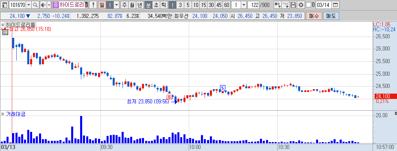This screenshot has height=151, width=397.
Task: Click the grid icon below the chart title
Action: tap(5, 32)
